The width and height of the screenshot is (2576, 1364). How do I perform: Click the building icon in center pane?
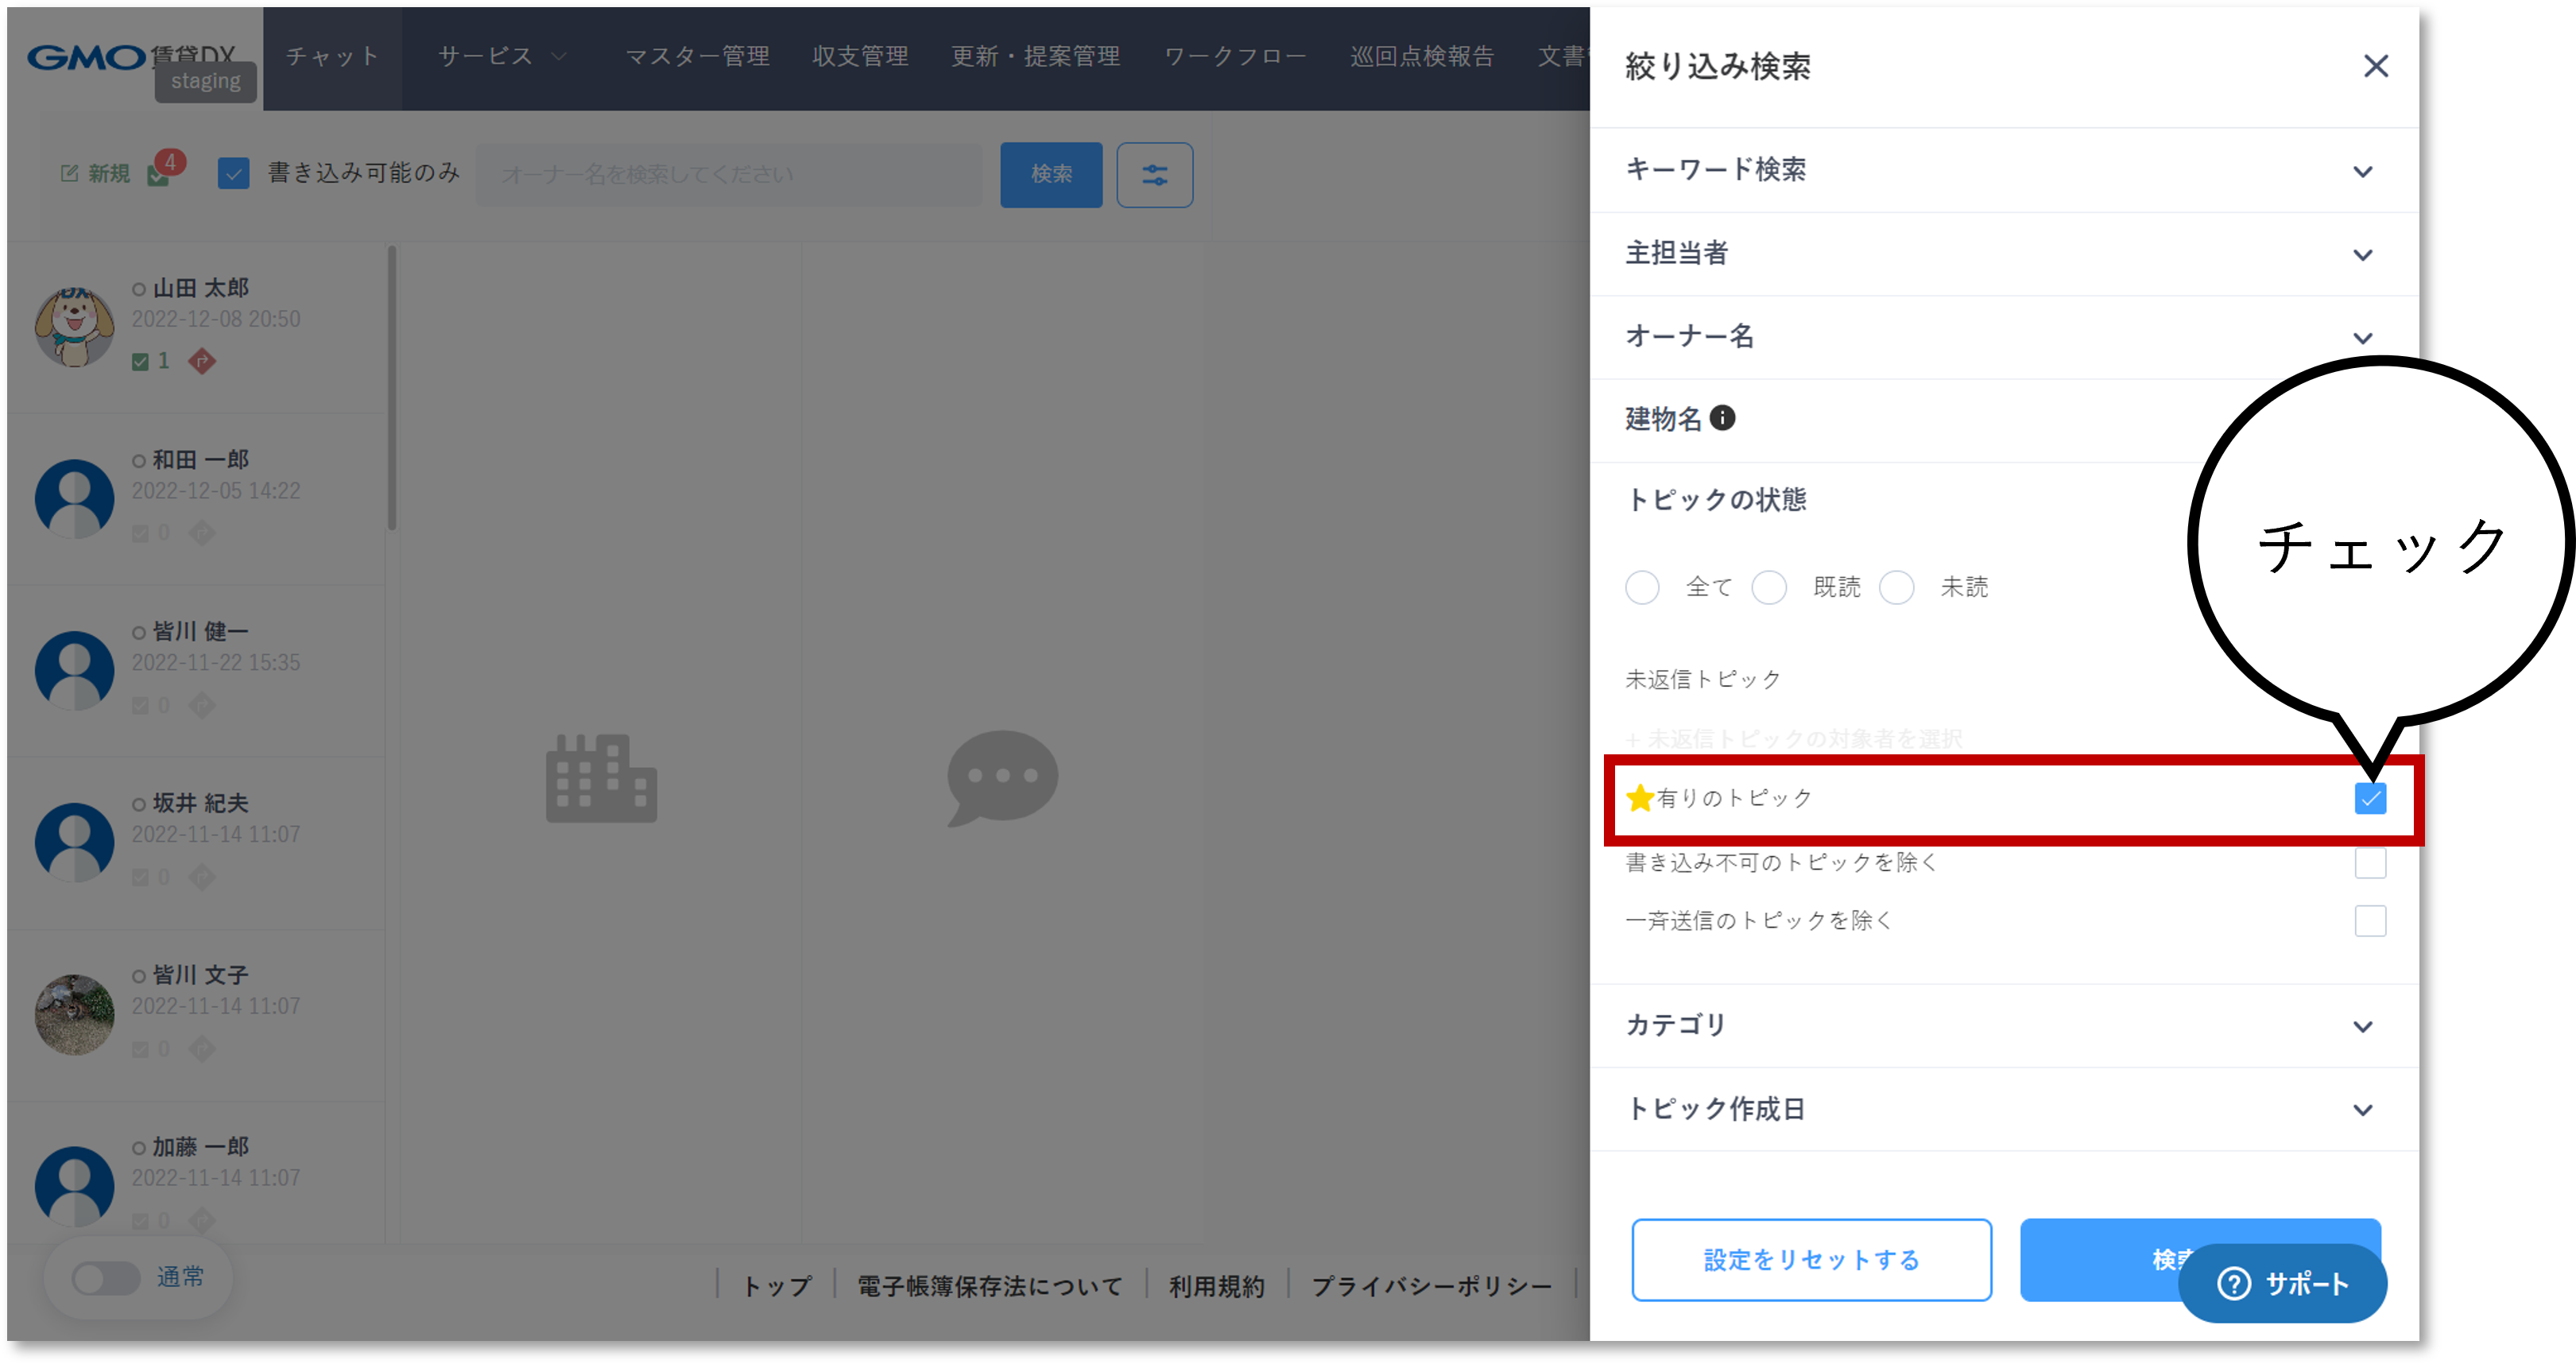coord(601,778)
